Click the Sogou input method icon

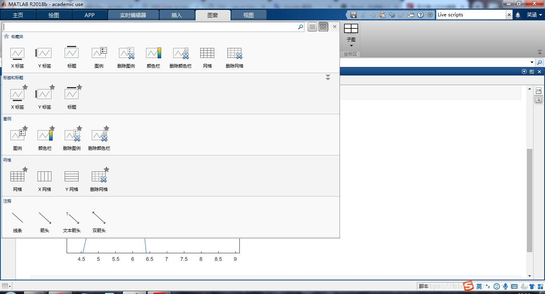point(468,286)
